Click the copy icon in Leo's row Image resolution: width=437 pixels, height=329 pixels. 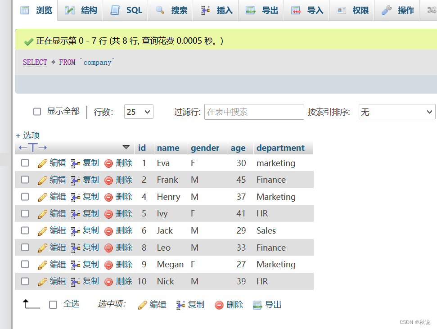tap(76, 248)
